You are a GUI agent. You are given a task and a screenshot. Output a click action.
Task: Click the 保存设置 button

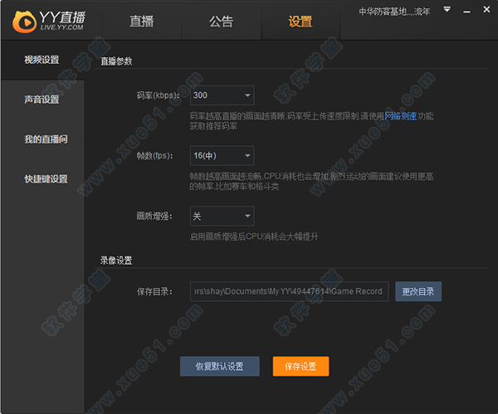(x=300, y=367)
